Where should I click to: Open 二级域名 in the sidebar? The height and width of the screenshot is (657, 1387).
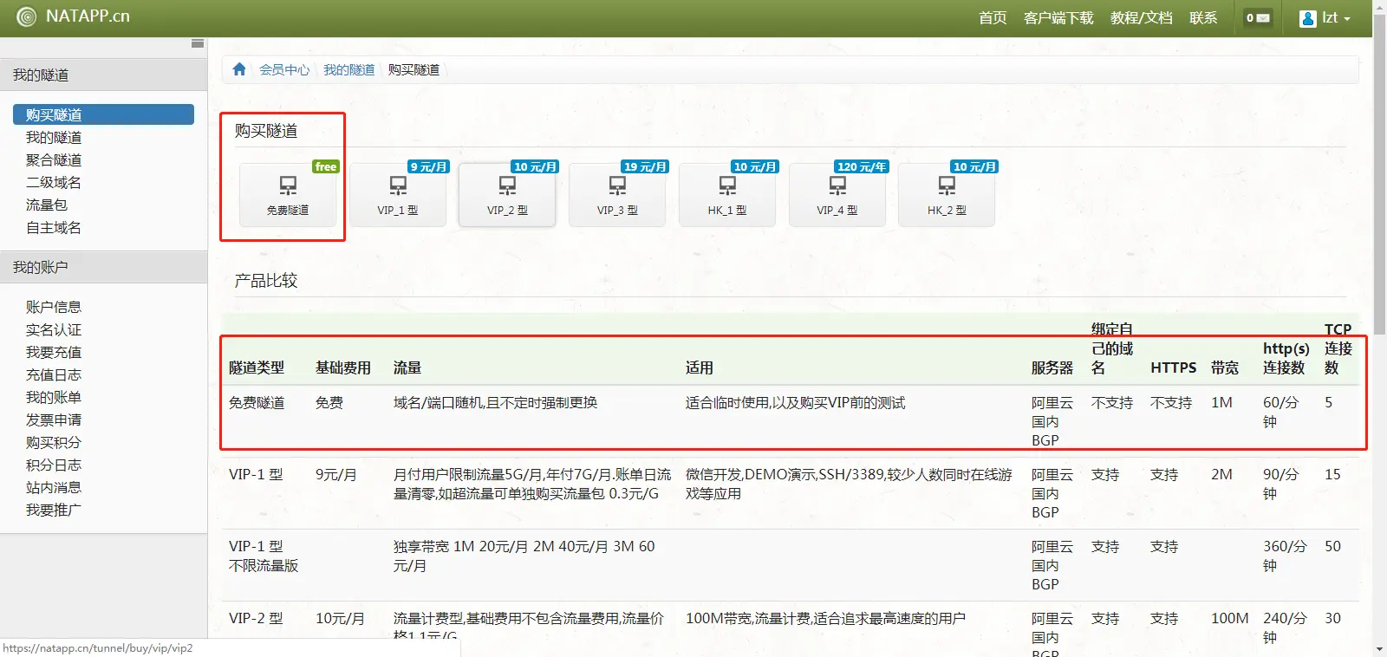coord(54,182)
